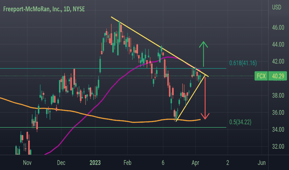Click the Jun date label
Screen dimensions: 289x170
(262, 163)
